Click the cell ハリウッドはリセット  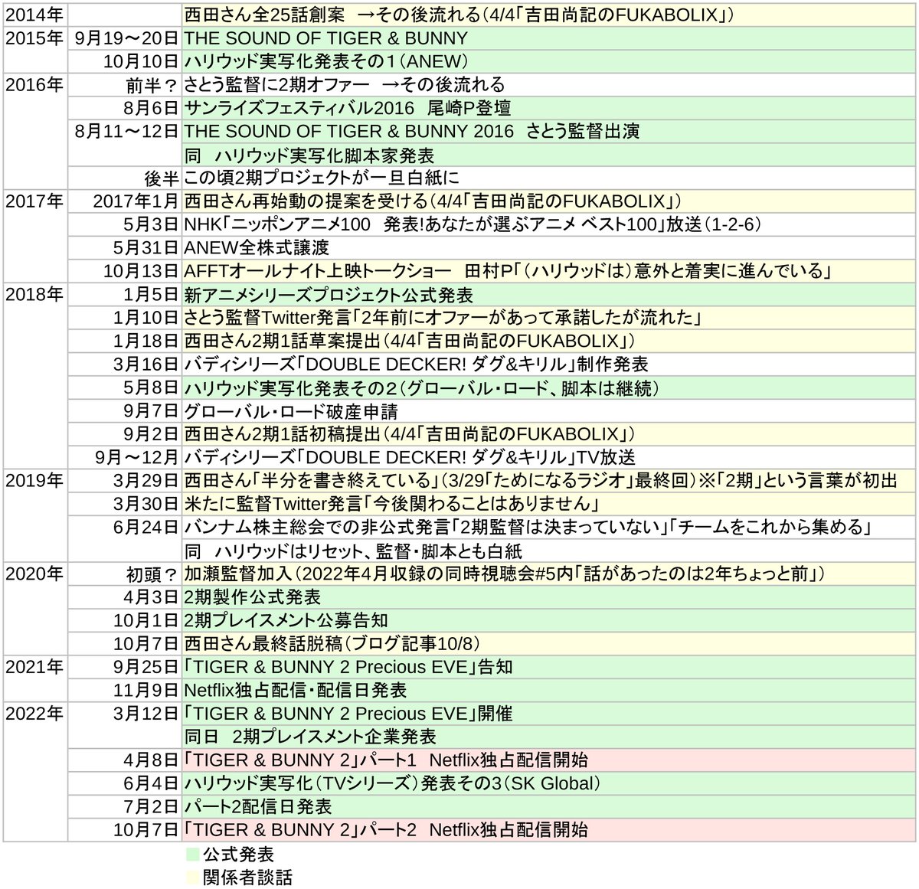[549, 551]
